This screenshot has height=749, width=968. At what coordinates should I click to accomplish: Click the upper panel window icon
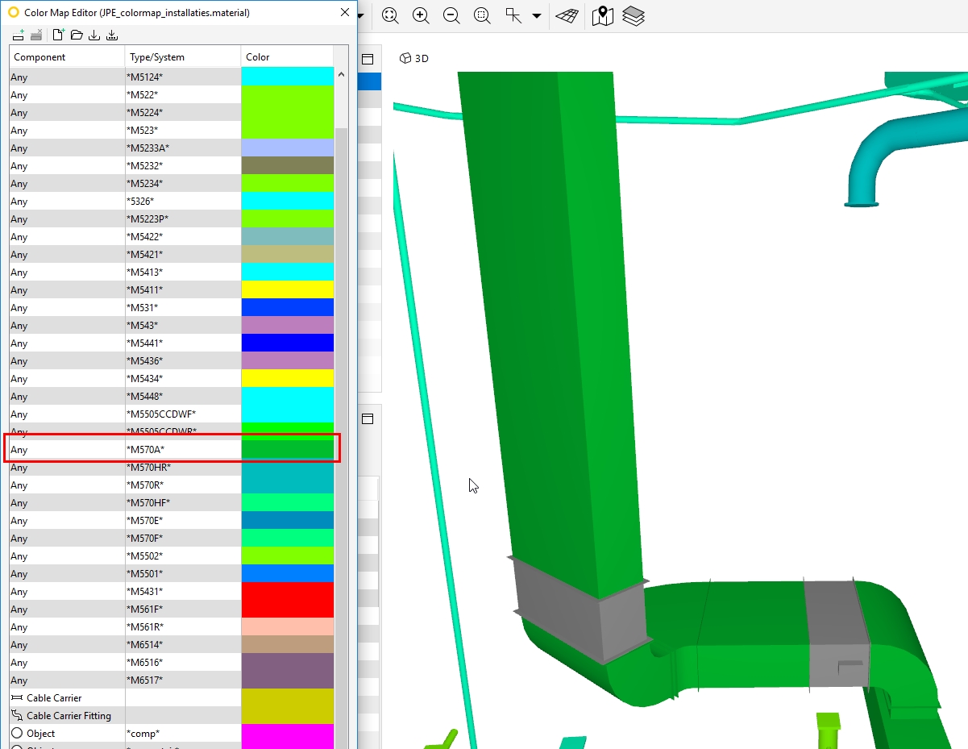[x=368, y=59]
